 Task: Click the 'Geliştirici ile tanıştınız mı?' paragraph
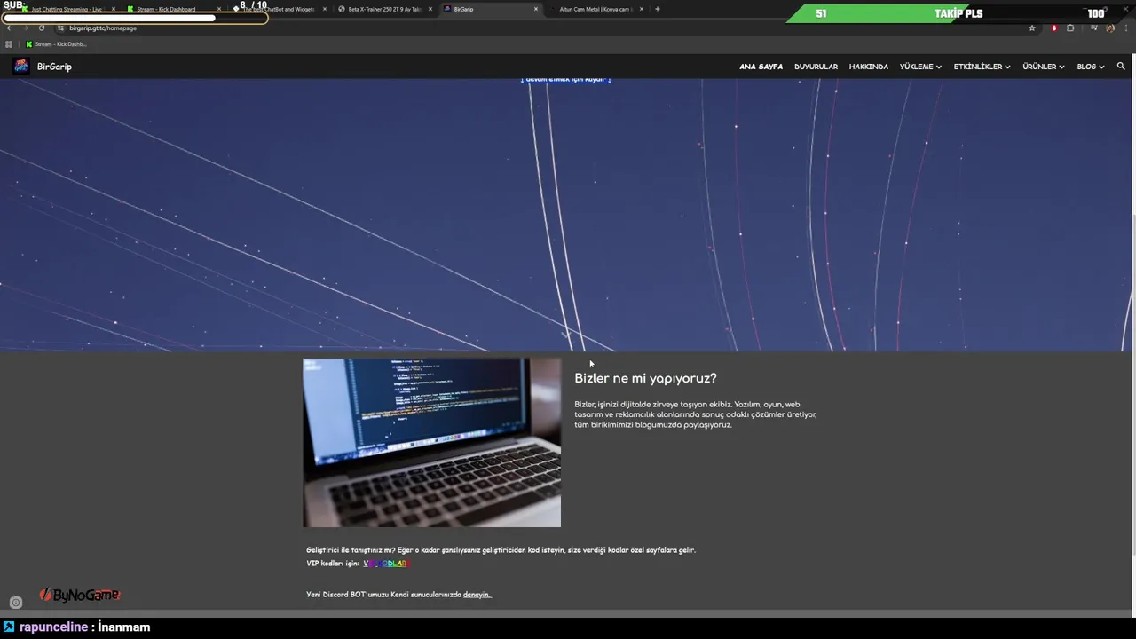tap(501, 550)
